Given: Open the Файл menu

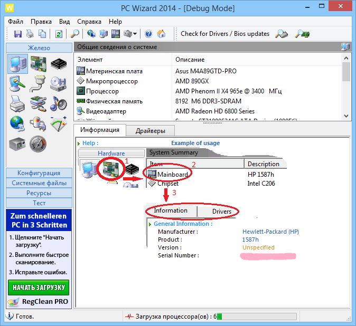Looking at the screenshot, I should coord(15,22).
